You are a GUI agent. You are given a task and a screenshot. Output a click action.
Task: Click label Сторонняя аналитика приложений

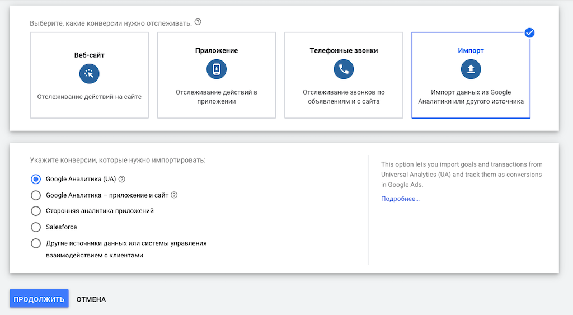click(x=100, y=211)
